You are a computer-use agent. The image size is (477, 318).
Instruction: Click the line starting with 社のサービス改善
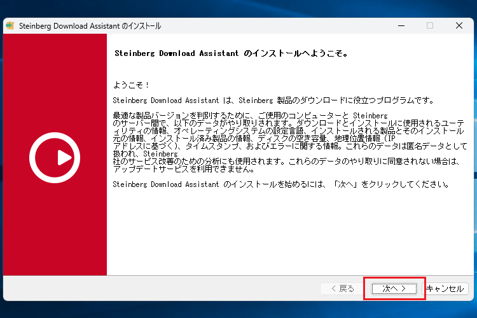(285, 162)
